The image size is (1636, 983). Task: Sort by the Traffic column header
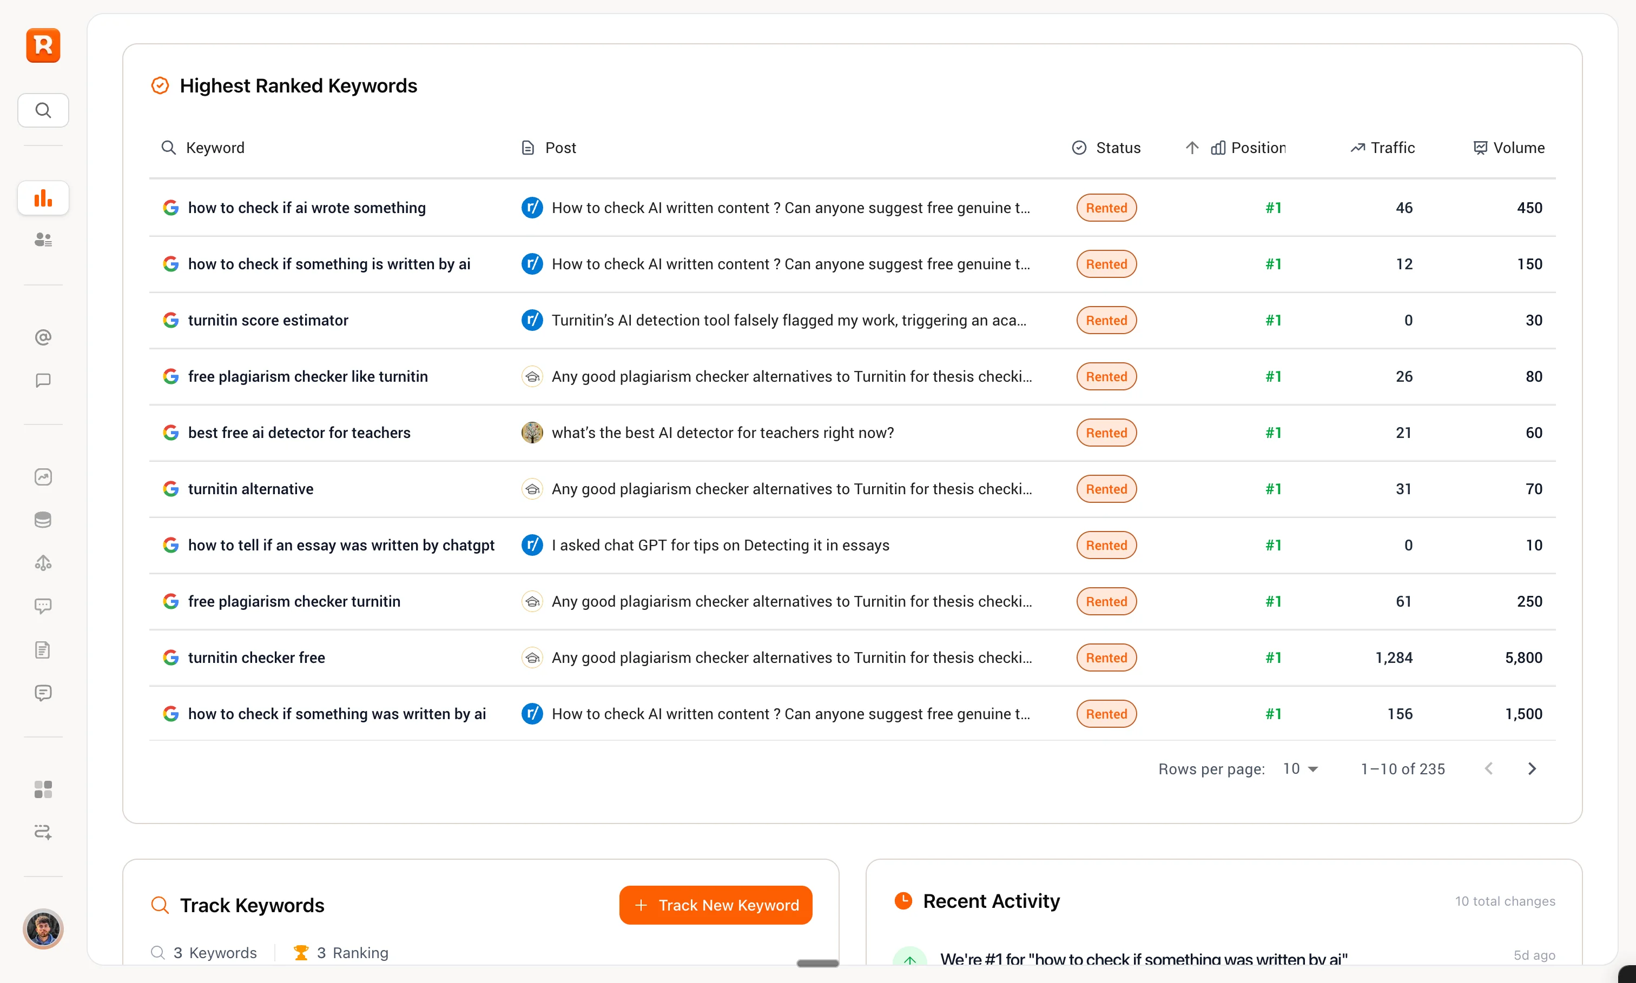1382,148
